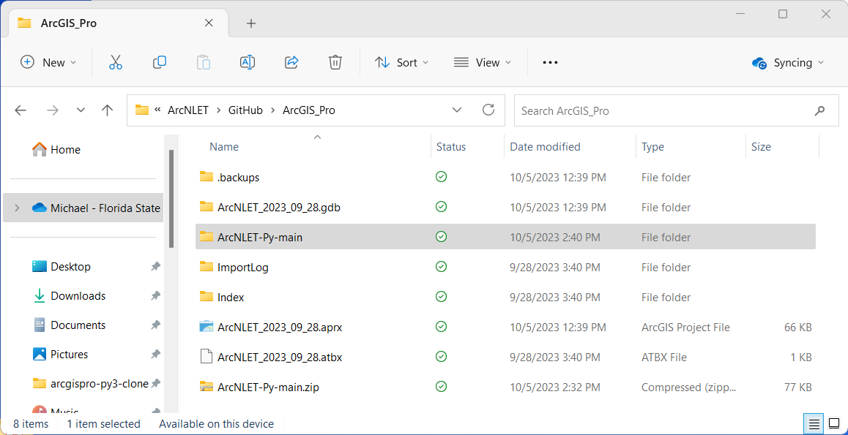The height and width of the screenshot is (435, 848).
Task: Expand the Michael - Florida State node
Action: click(x=17, y=208)
